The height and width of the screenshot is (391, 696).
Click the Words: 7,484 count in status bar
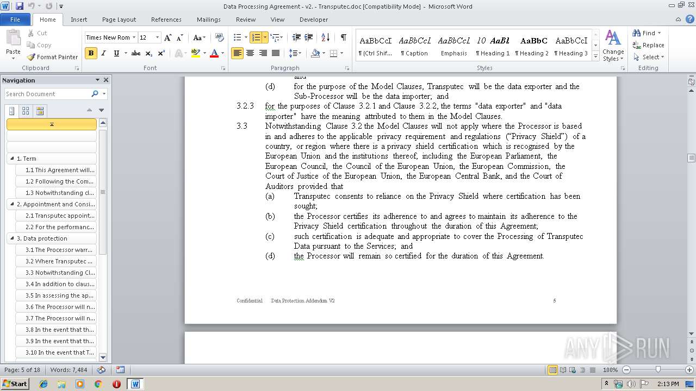[69, 370]
